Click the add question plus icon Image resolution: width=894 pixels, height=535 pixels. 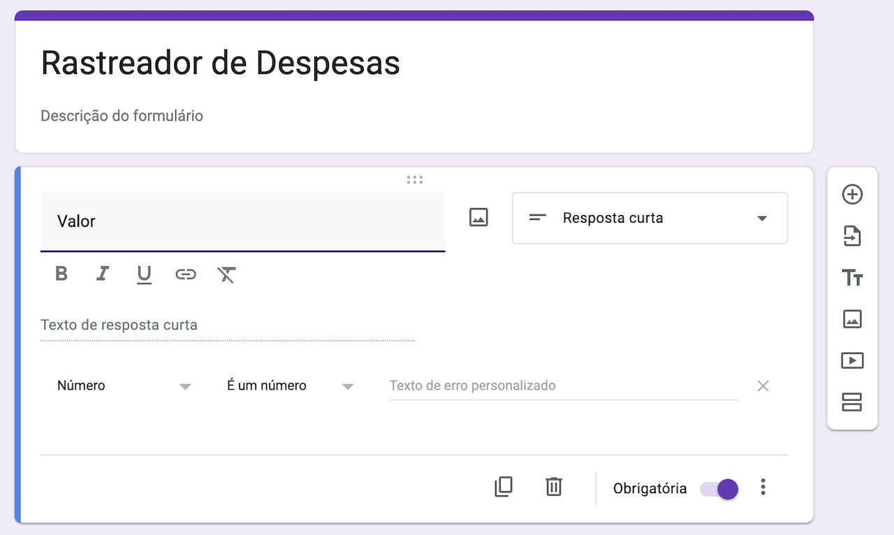pos(852,194)
